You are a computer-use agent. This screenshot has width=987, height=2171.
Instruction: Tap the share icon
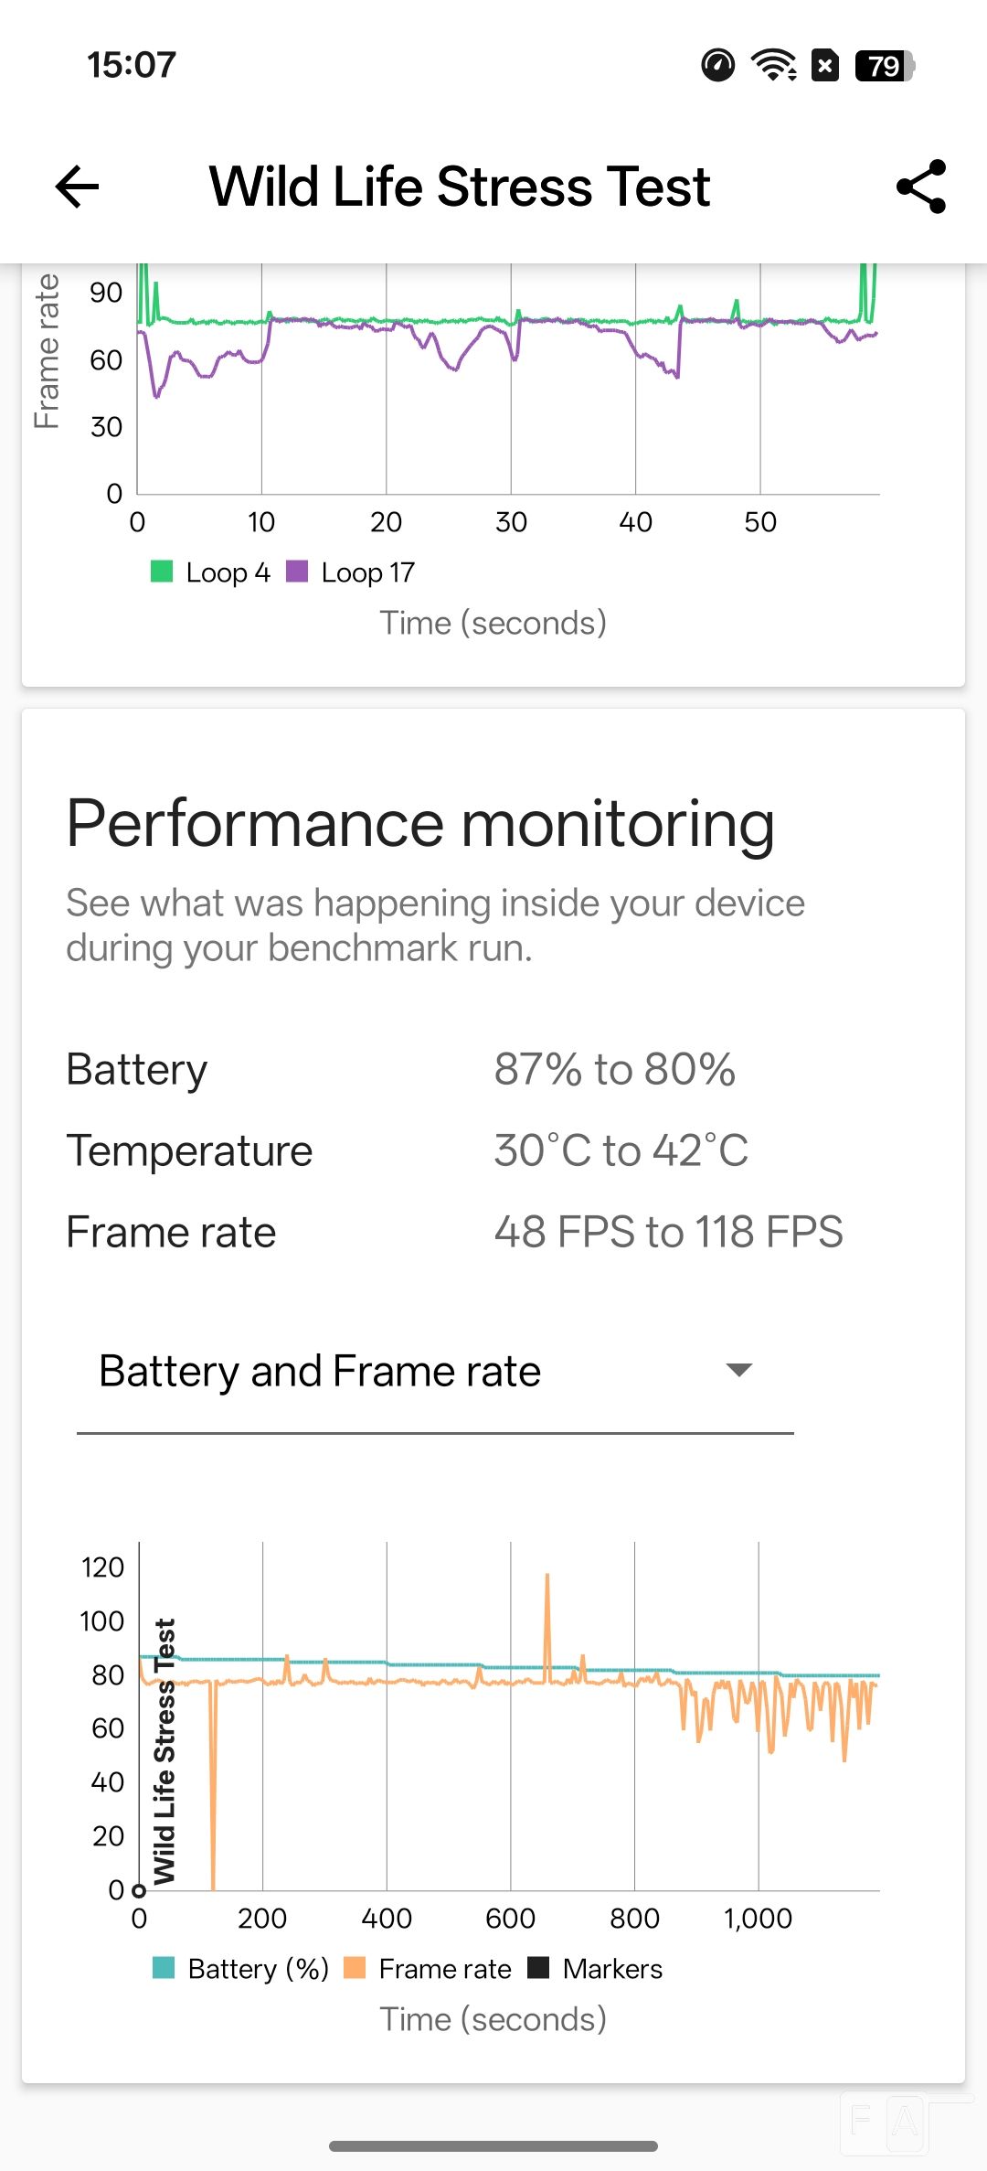920,187
